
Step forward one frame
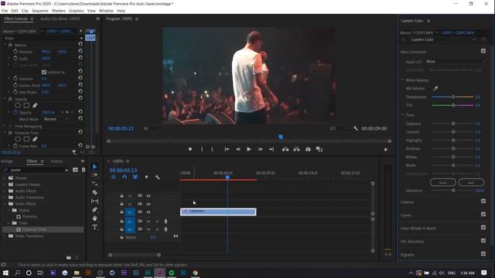click(260, 149)
